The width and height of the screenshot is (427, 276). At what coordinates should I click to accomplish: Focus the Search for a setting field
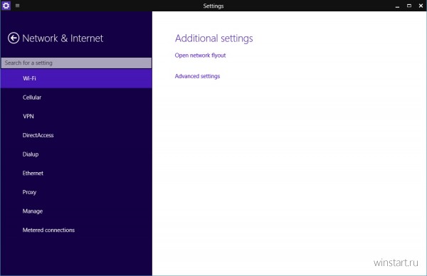click(76, 63)
